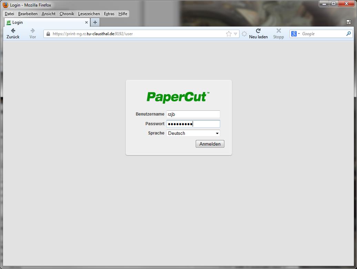Click the Stopp icon in toolbar

click(278, 31)
